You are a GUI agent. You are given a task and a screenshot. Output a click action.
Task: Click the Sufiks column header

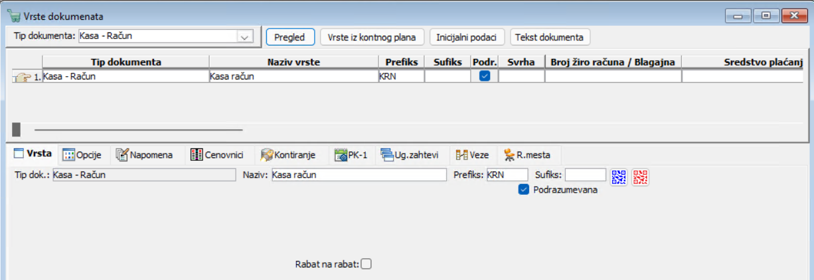(x=448, y=62)
